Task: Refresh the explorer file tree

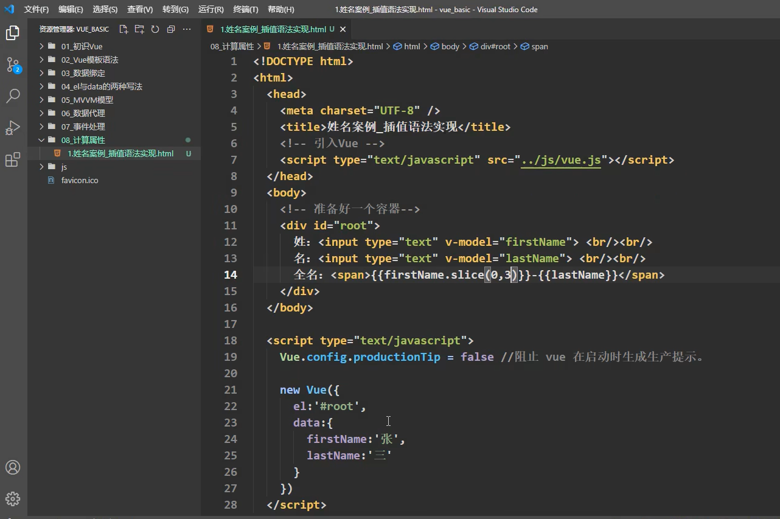Action: (155, 29)
